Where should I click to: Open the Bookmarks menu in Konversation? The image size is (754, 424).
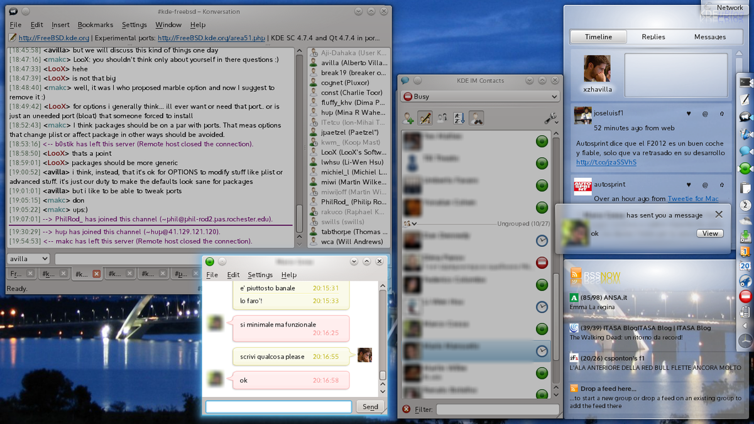pyautogui.click(x=96, y=25)
